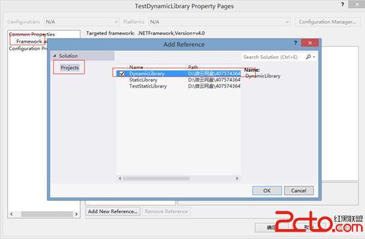Image resolution: width=365 pixels, height=239 pixels.
Task: Open help in Property Pages title bar
Action: click(343, 5)
